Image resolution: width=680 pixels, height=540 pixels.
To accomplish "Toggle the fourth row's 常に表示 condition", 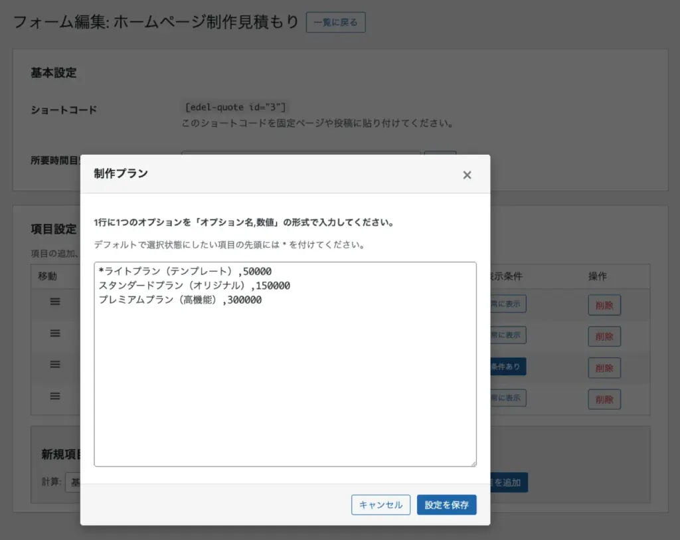I will [508, 398].
